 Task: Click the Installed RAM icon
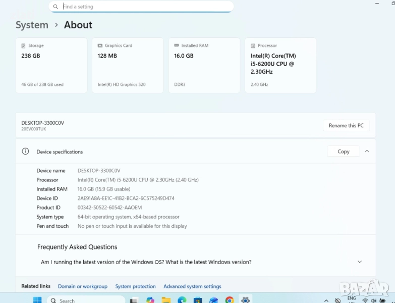[x=176, y=46]
